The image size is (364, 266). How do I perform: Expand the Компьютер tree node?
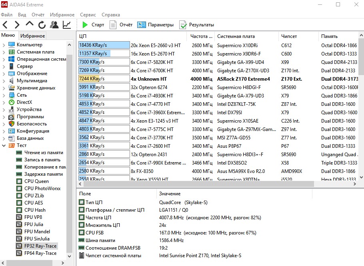coord(4,45)
